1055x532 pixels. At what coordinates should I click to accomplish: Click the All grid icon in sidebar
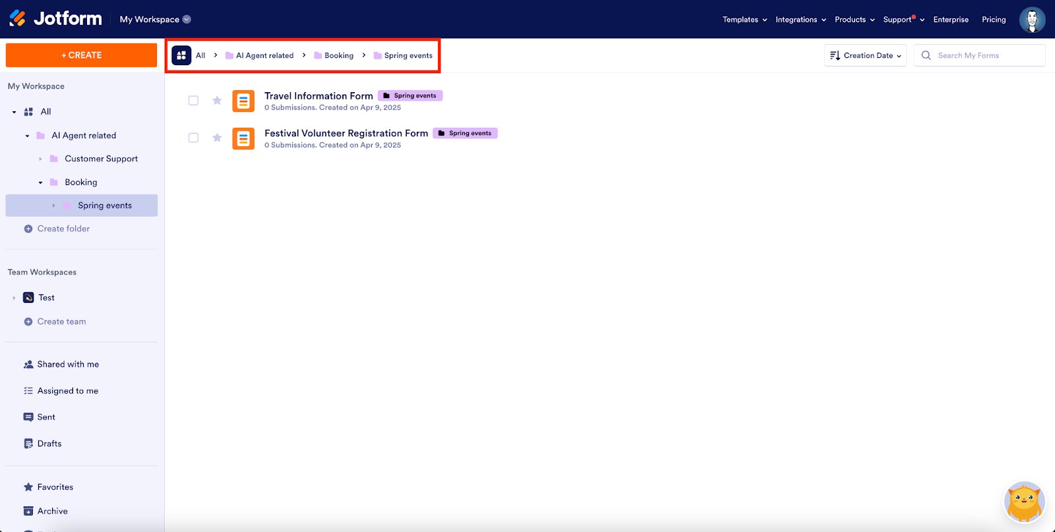tap(28, 112)
